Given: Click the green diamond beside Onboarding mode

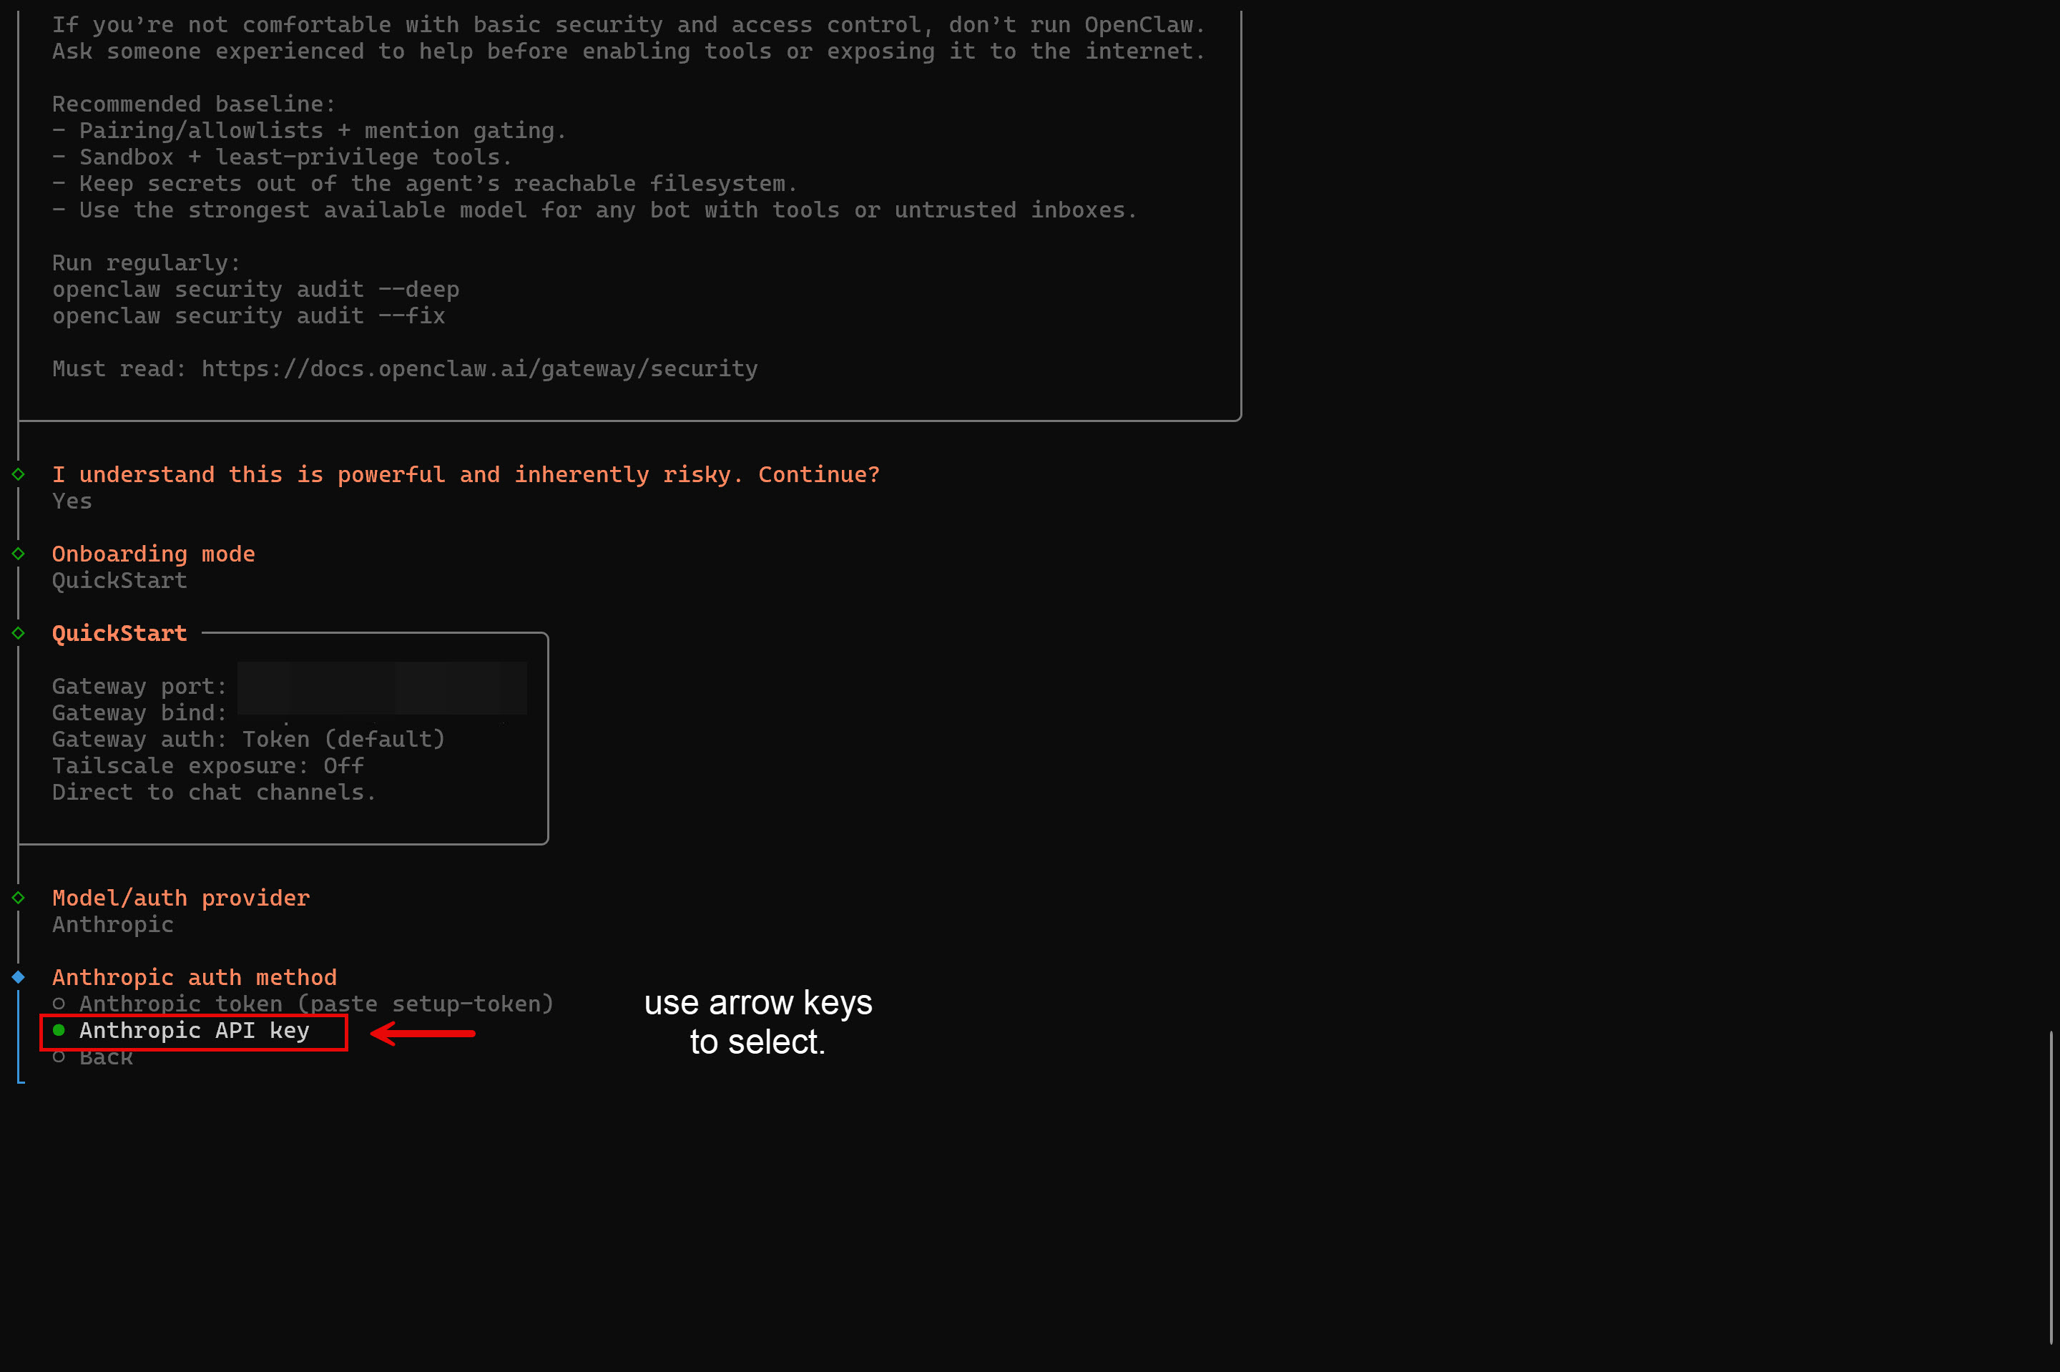Looking at the screenshot, I should pyautogui.click(x=19, y=553).
